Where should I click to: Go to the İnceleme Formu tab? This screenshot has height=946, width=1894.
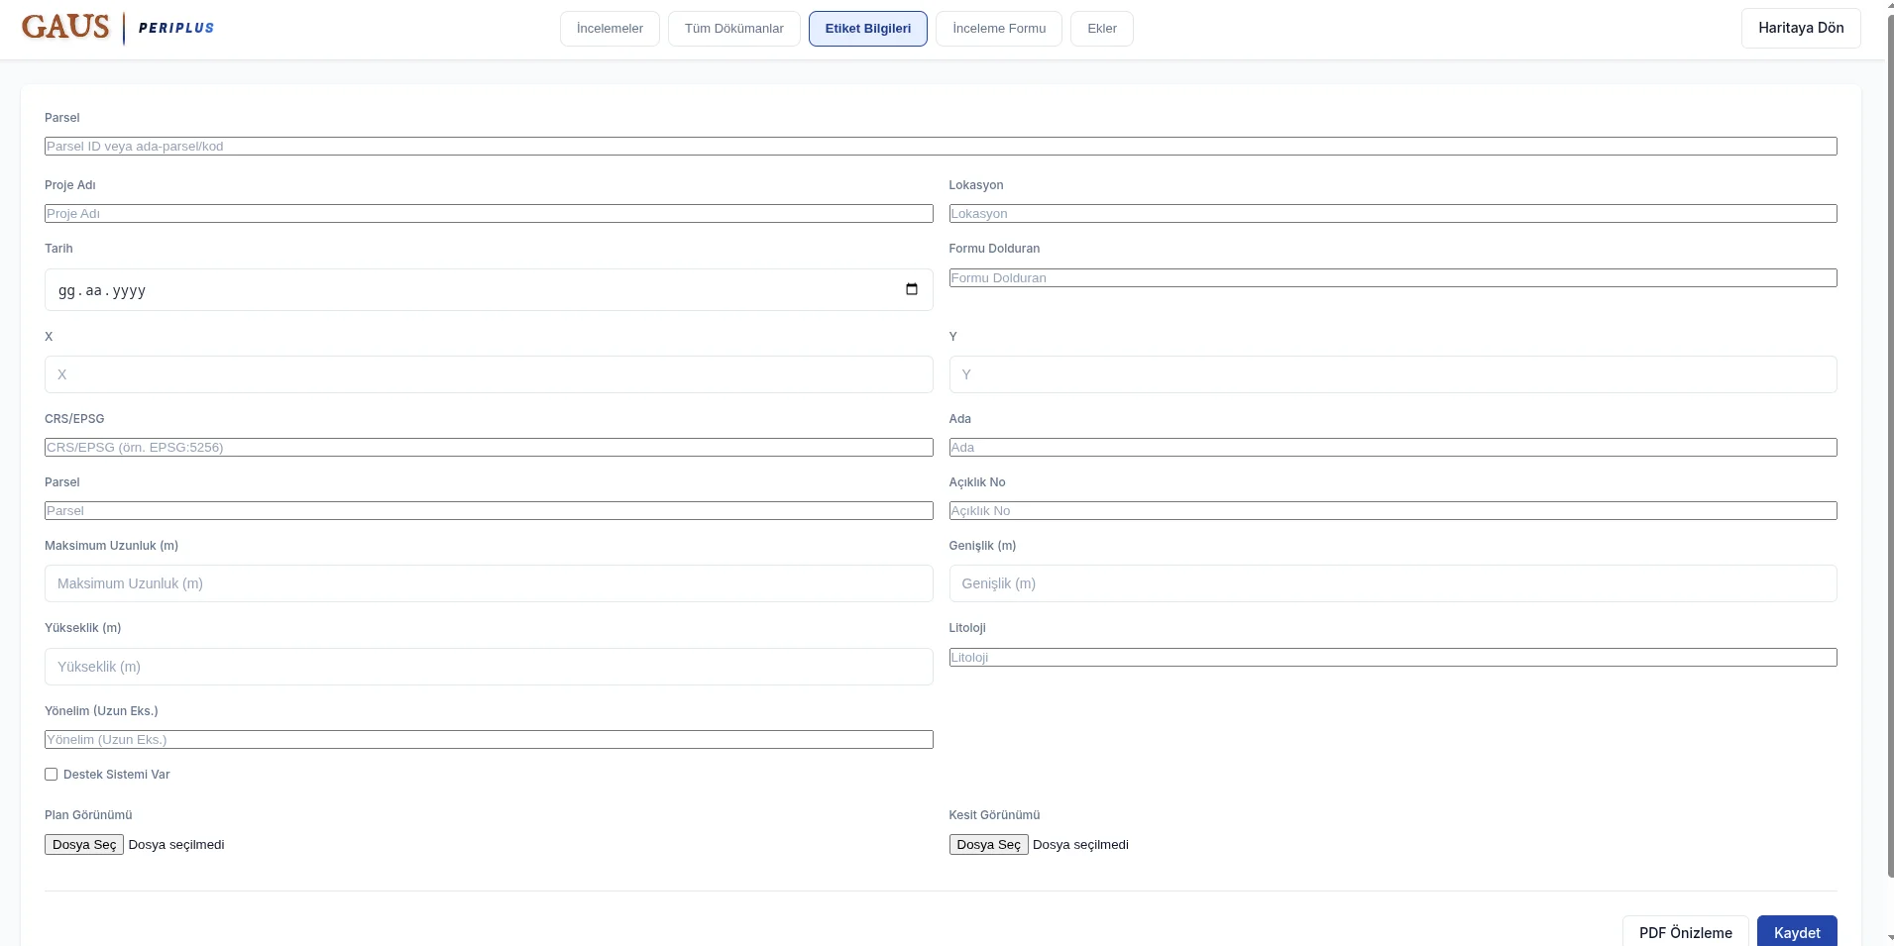[x=998, y=29]
